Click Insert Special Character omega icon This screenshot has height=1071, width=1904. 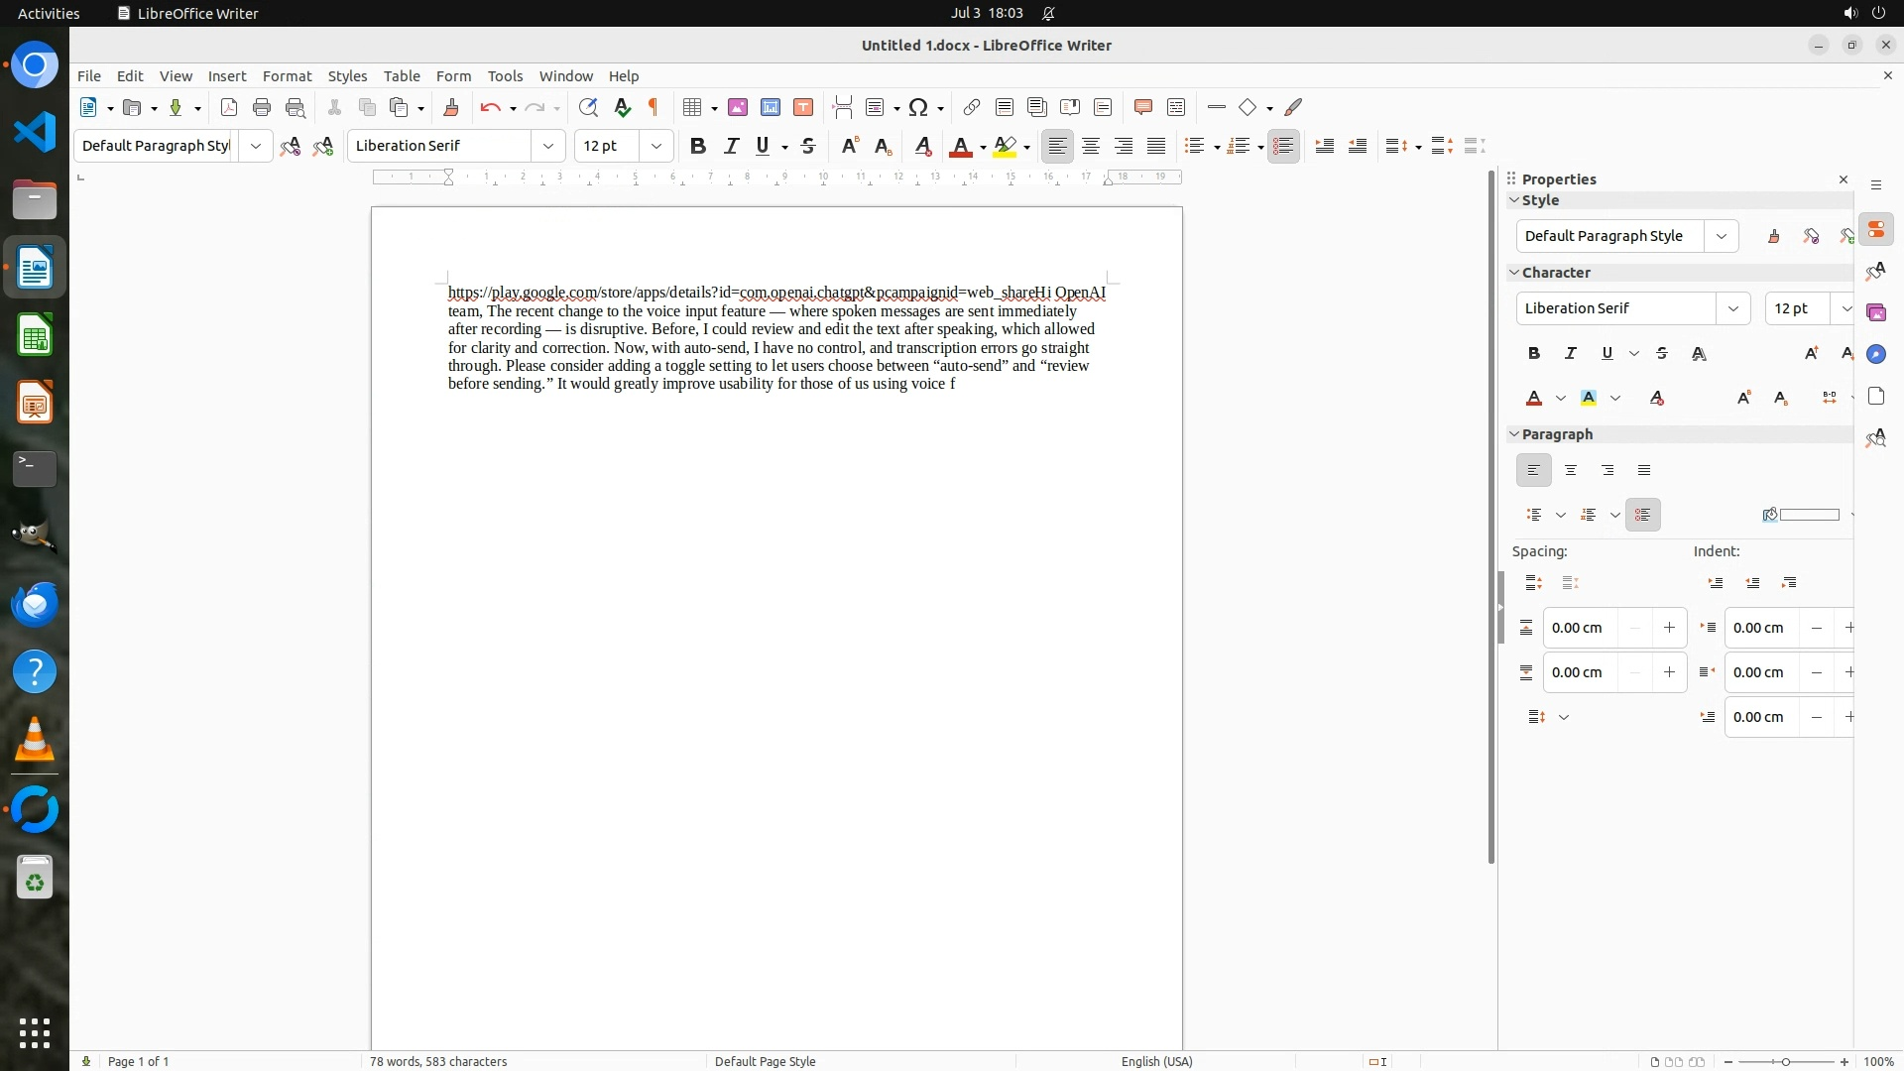(x=918, y=107)
